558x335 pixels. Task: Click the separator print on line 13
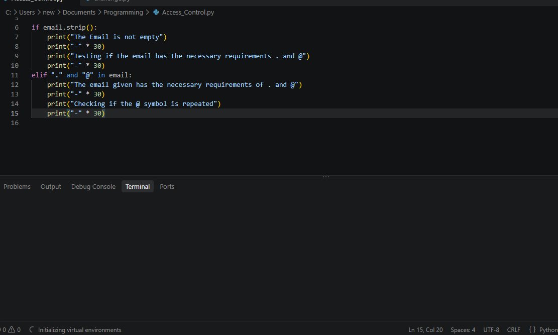click(76, 94)
